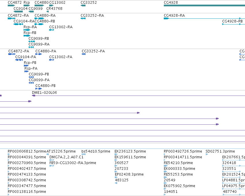Select the RP003414711.5prime EST label

coord(183,157)
